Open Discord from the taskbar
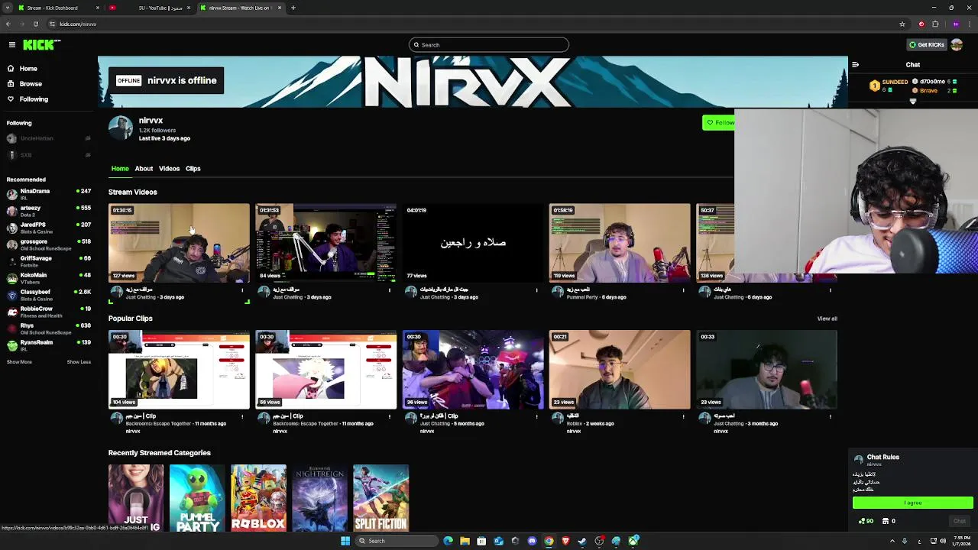 (532, 541)
